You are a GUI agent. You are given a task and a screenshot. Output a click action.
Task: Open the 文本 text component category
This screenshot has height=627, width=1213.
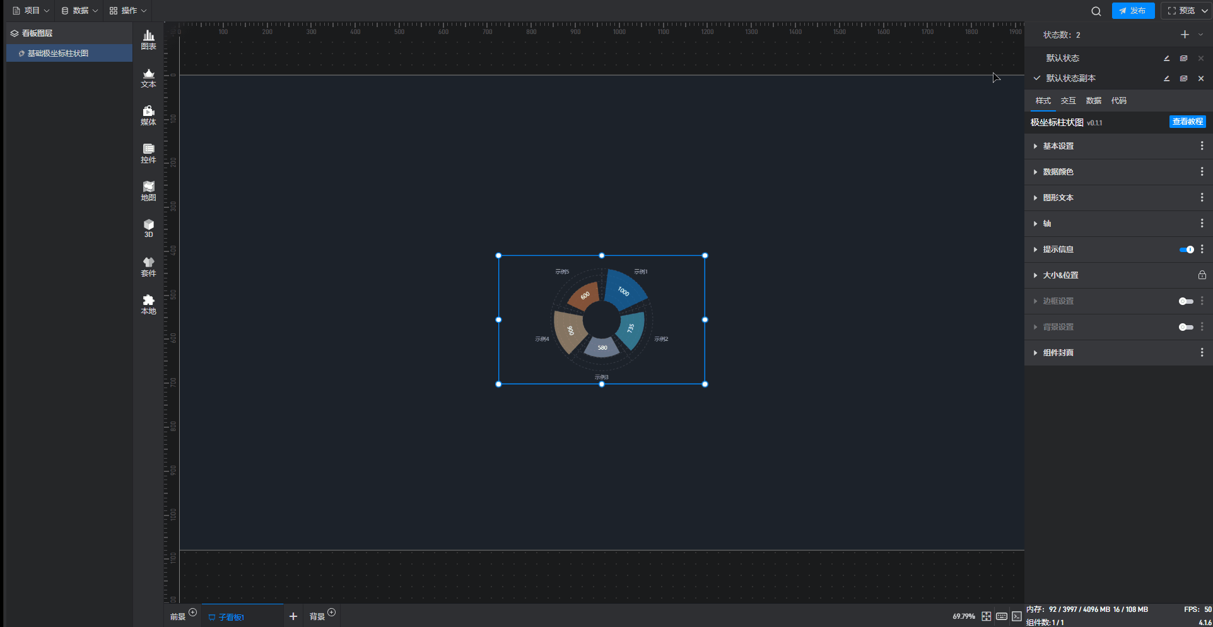click(148, 78)
